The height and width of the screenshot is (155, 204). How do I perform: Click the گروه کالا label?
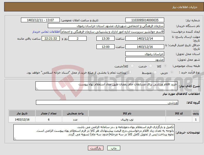pos(193,103)
